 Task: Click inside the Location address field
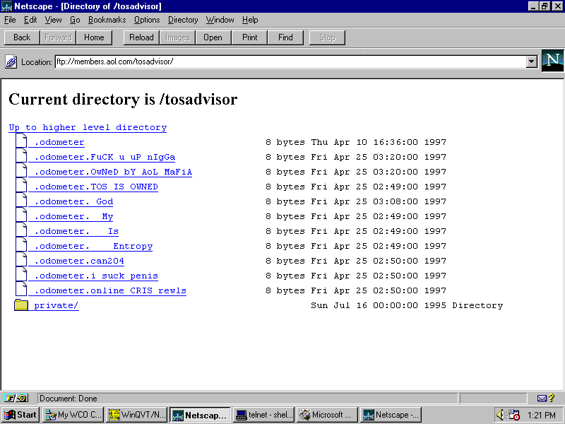click(x=290, y=61)
